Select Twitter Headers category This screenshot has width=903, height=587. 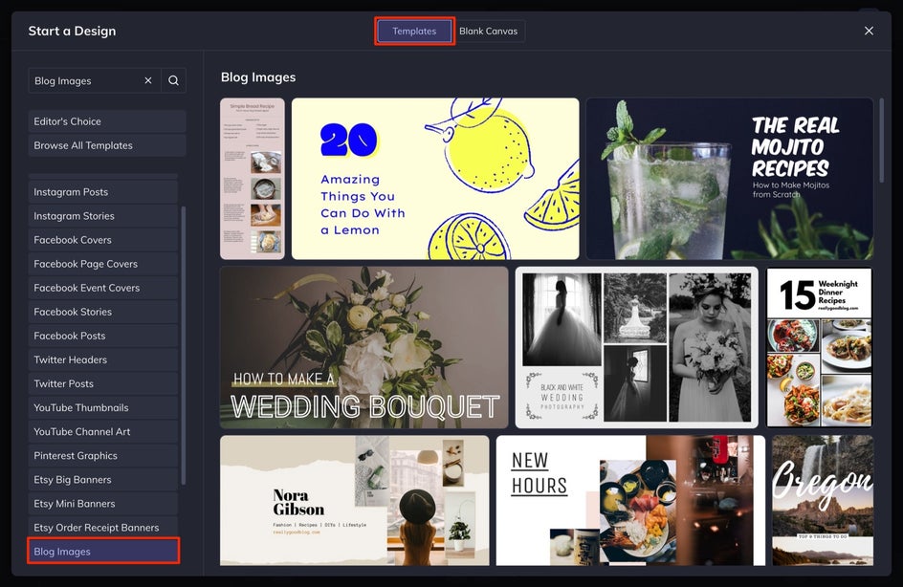[103, 359]
